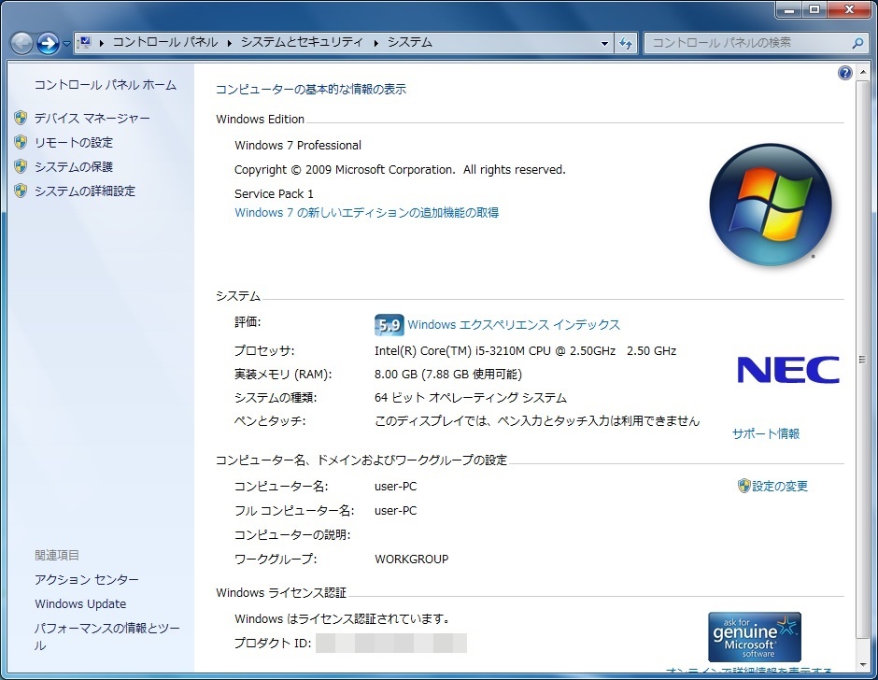The width and height of the screenshot is (878, 680).
Task: Click the shield icon of 設定の変更
Action: pyautogui.click(x=743, y=486)
